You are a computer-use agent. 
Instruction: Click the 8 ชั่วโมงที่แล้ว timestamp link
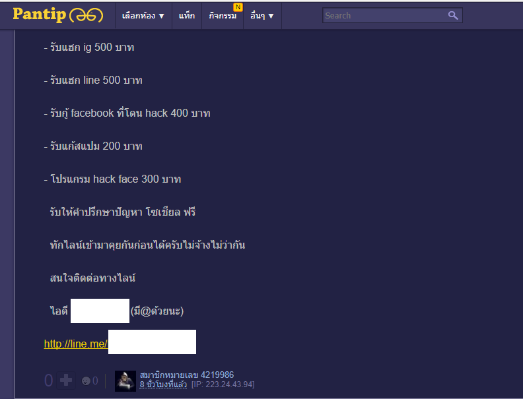(163, 384)
